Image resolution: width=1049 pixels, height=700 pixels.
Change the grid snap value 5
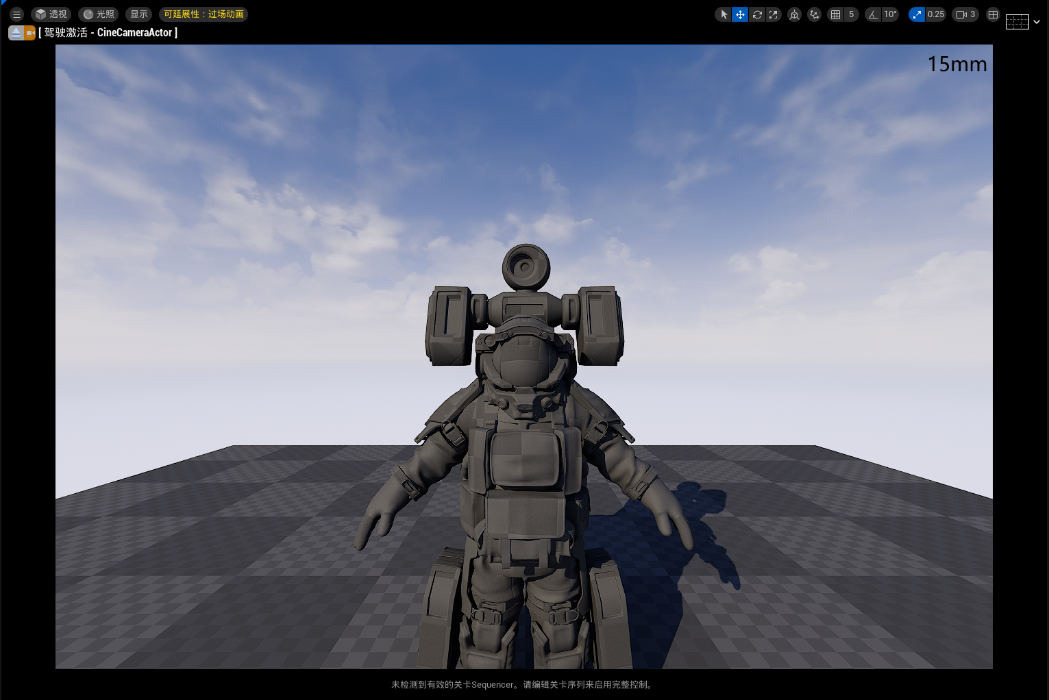click(x=851, y=14)
